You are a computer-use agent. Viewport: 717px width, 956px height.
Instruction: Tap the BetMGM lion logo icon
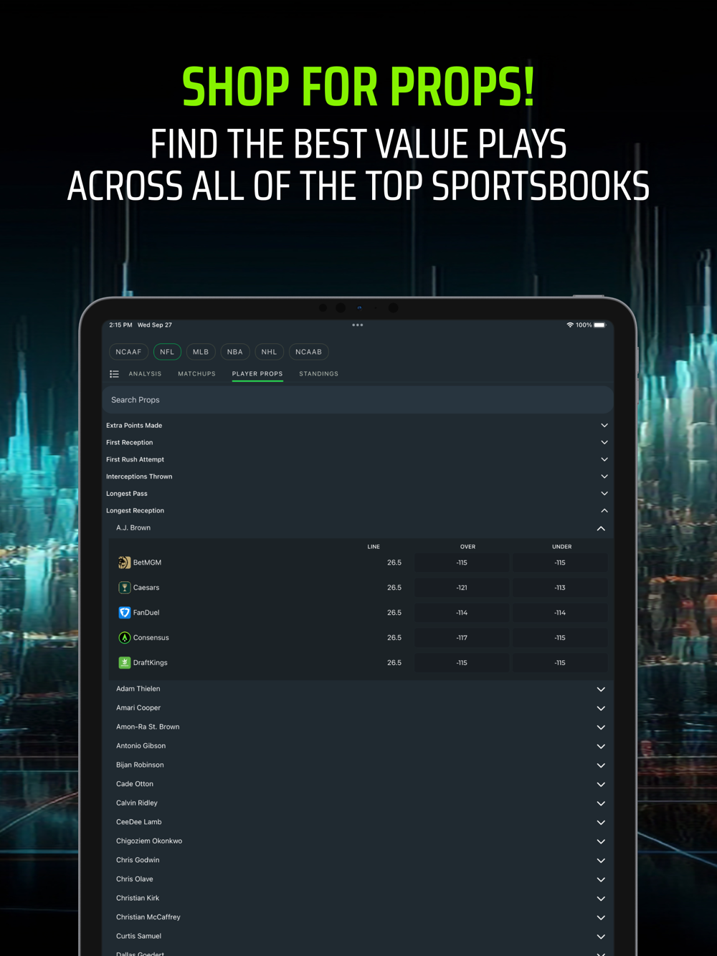tap(124, 563)
